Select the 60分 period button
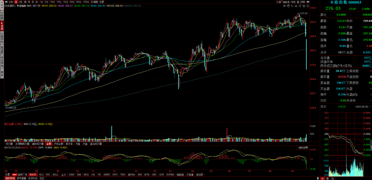This screenshot has width=372, height=180. pyautogui.click(x=72, y=2)
